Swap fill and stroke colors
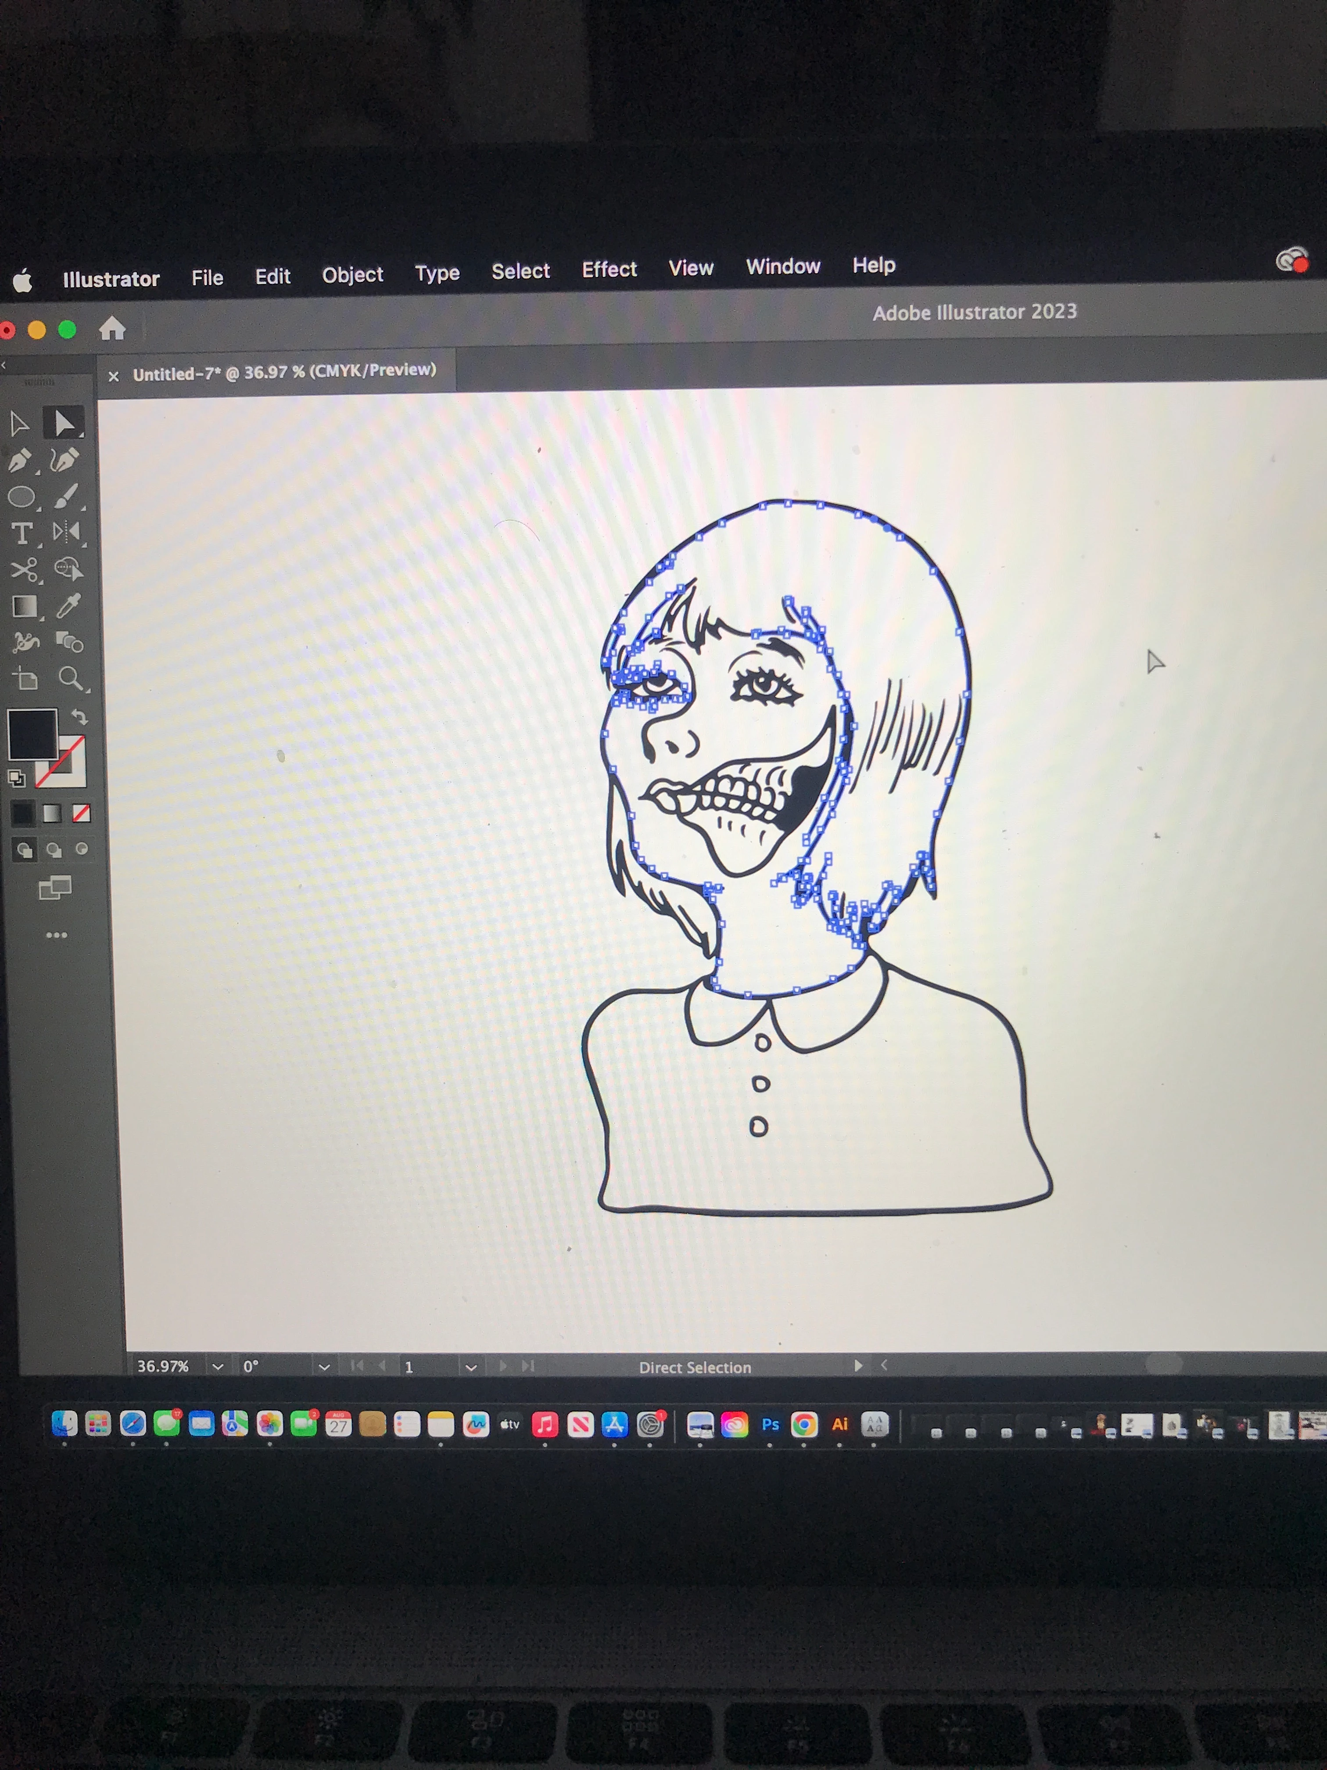1327x1770 pixels. point(79,716)
